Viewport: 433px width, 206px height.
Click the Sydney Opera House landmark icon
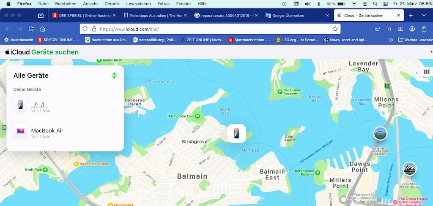pos(409,169)
